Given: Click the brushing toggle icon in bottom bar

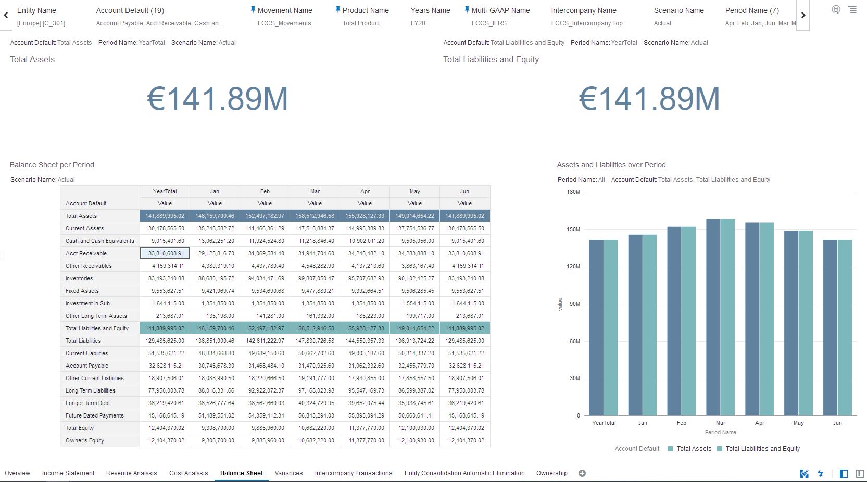Looking at the screenshot, I should pyautogui.click(x=805, y=473).
